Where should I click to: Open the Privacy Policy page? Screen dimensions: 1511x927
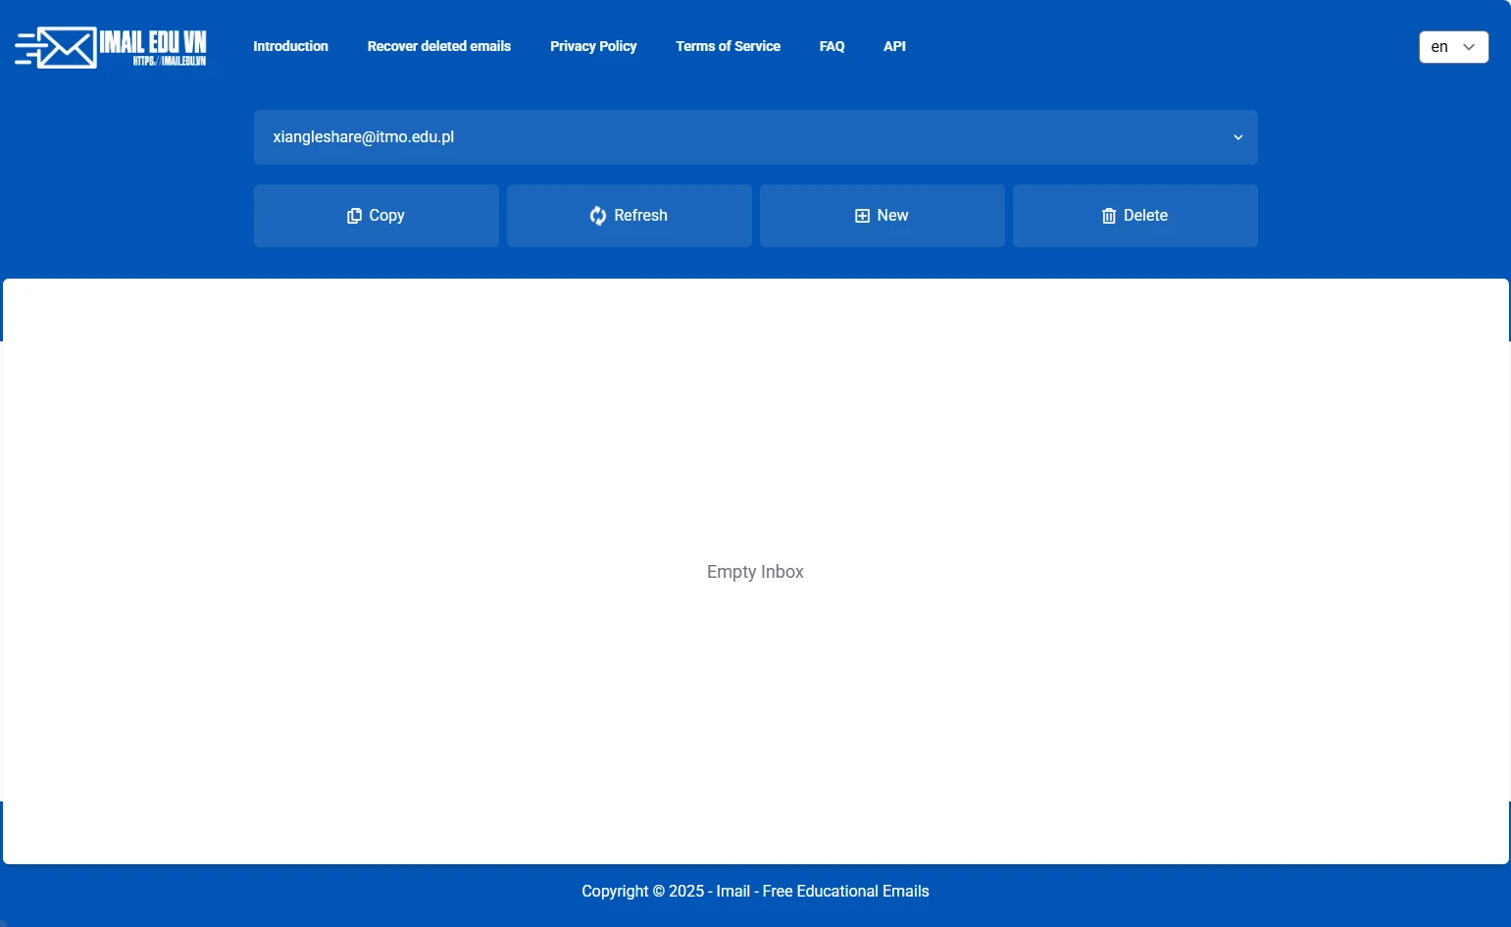593,46
